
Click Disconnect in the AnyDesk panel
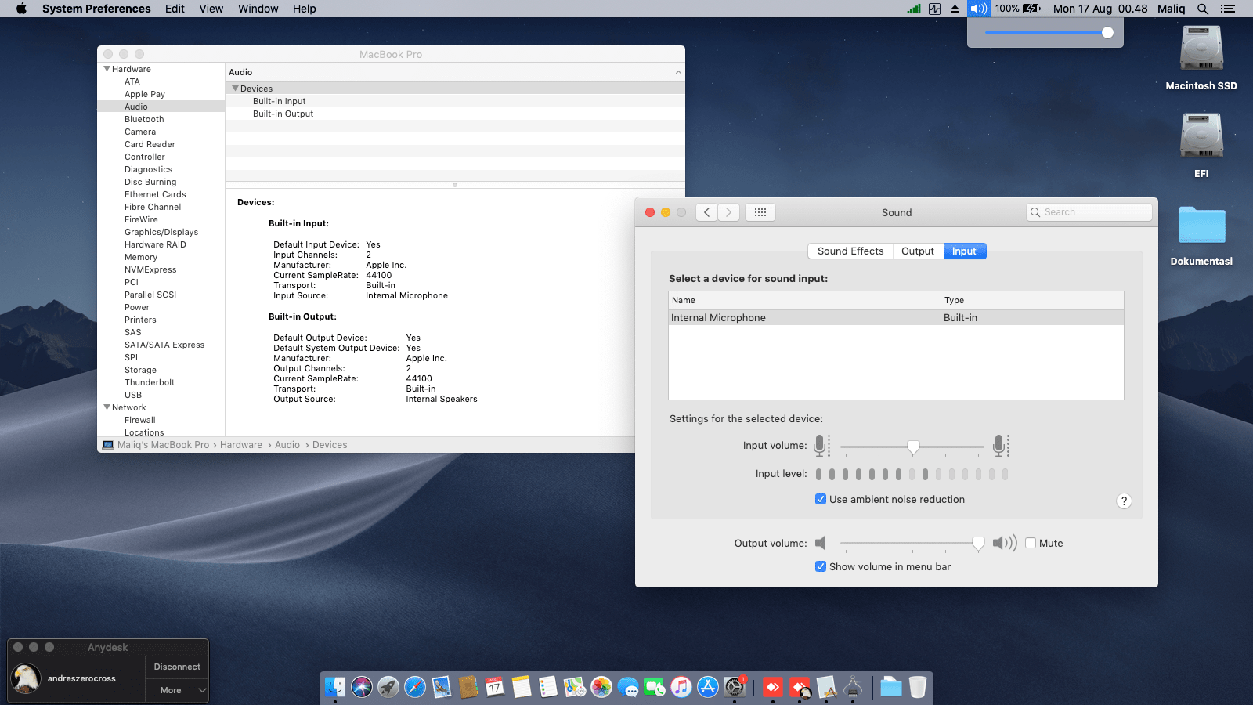[x=177, y=667]
